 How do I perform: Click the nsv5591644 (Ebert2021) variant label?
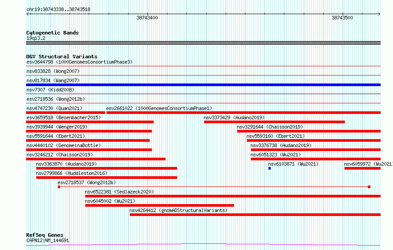[56, 136]
